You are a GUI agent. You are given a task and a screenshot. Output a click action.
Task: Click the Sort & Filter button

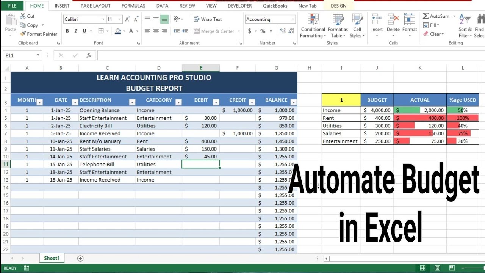pyautogui.click(x=465, y=26)
